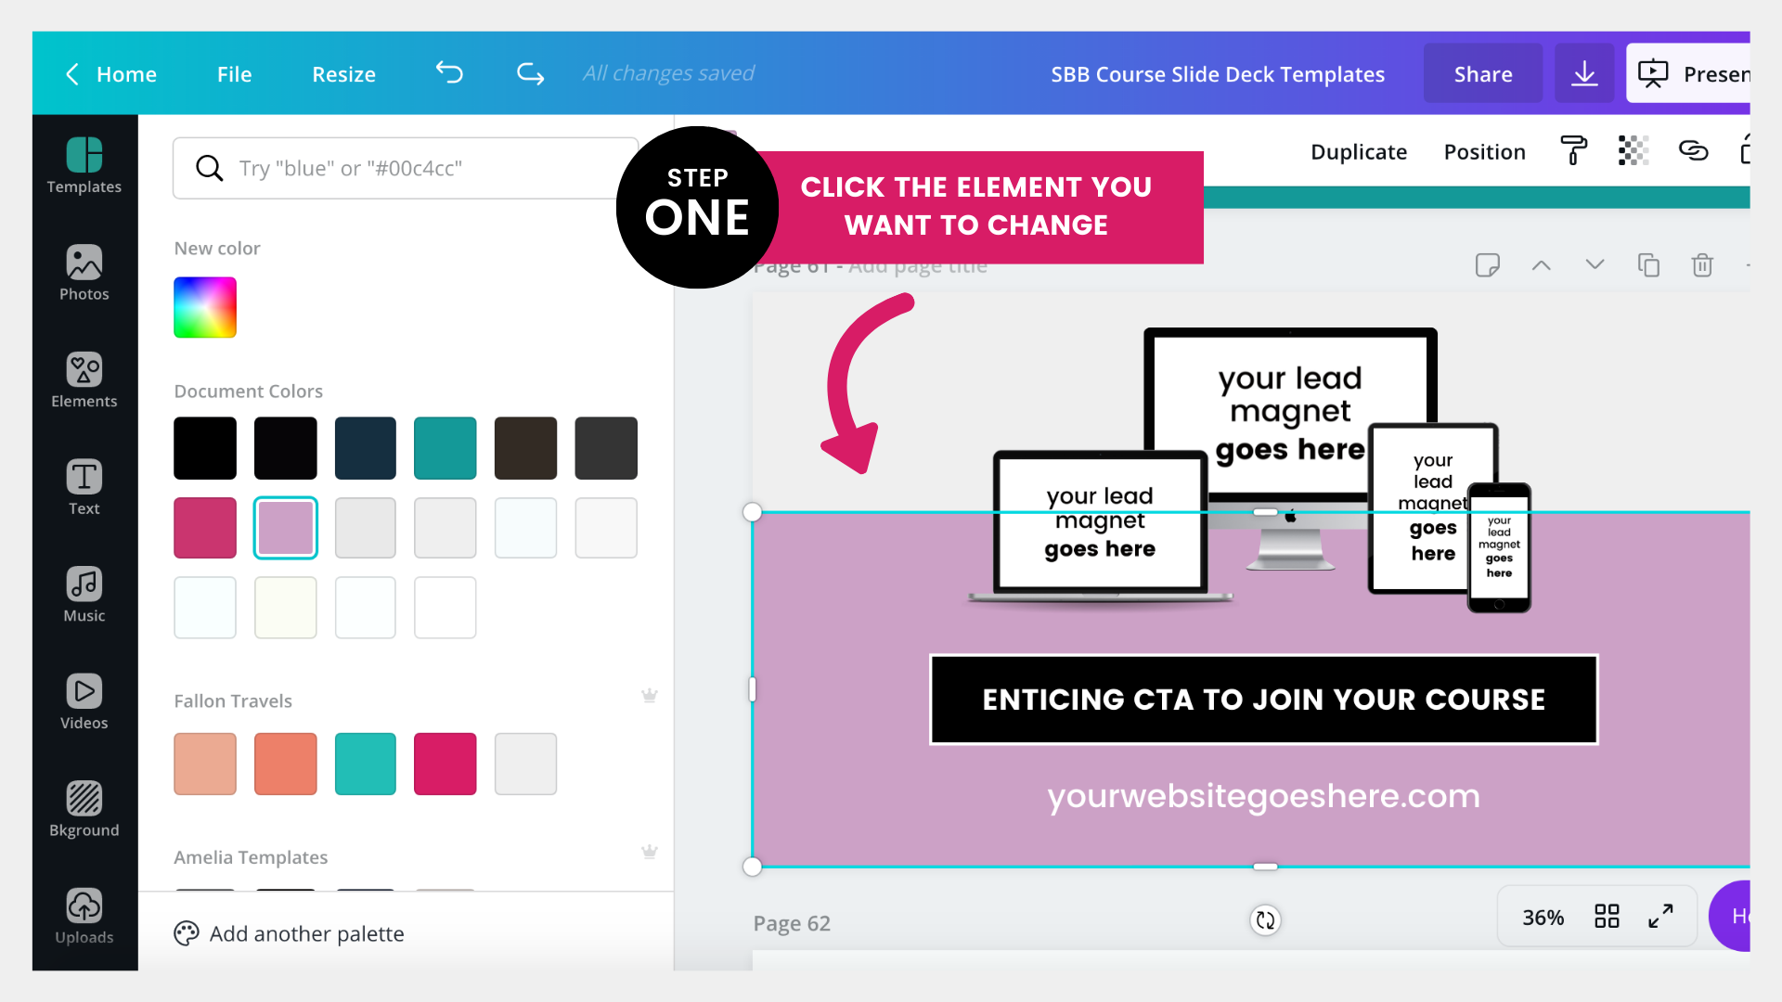
Task: Open the Resize menu
Action: (343, 73)
